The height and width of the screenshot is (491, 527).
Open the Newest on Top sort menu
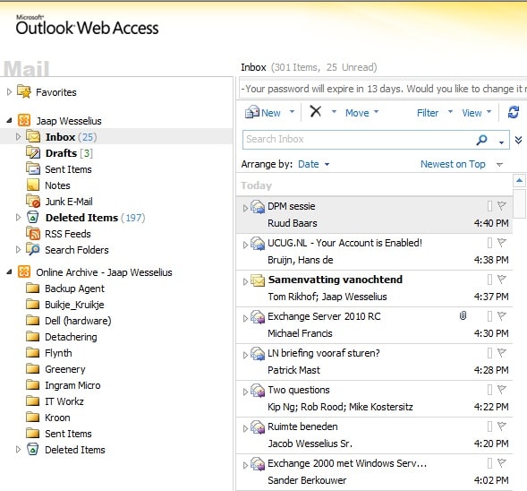click(462, 164)
